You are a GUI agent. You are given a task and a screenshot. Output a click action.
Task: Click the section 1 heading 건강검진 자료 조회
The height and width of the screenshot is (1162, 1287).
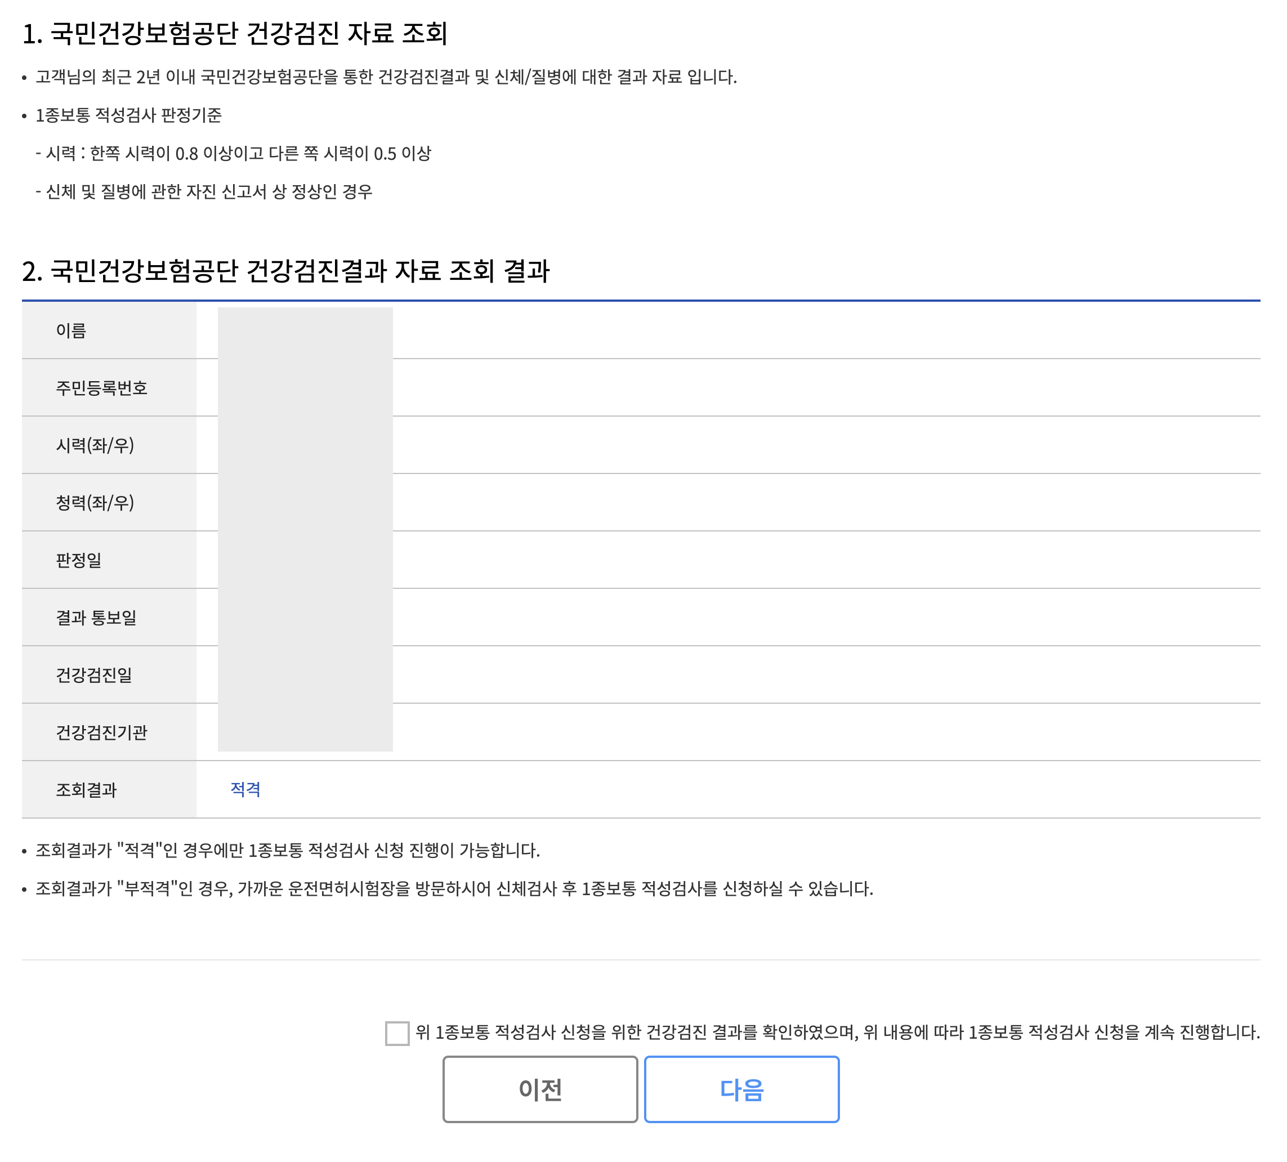click(235, 33)
